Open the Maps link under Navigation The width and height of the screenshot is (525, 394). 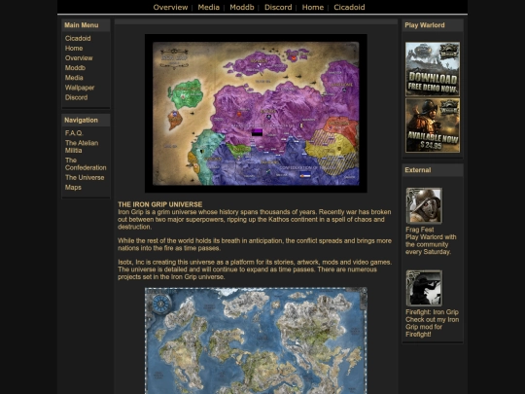pos(73,188)
